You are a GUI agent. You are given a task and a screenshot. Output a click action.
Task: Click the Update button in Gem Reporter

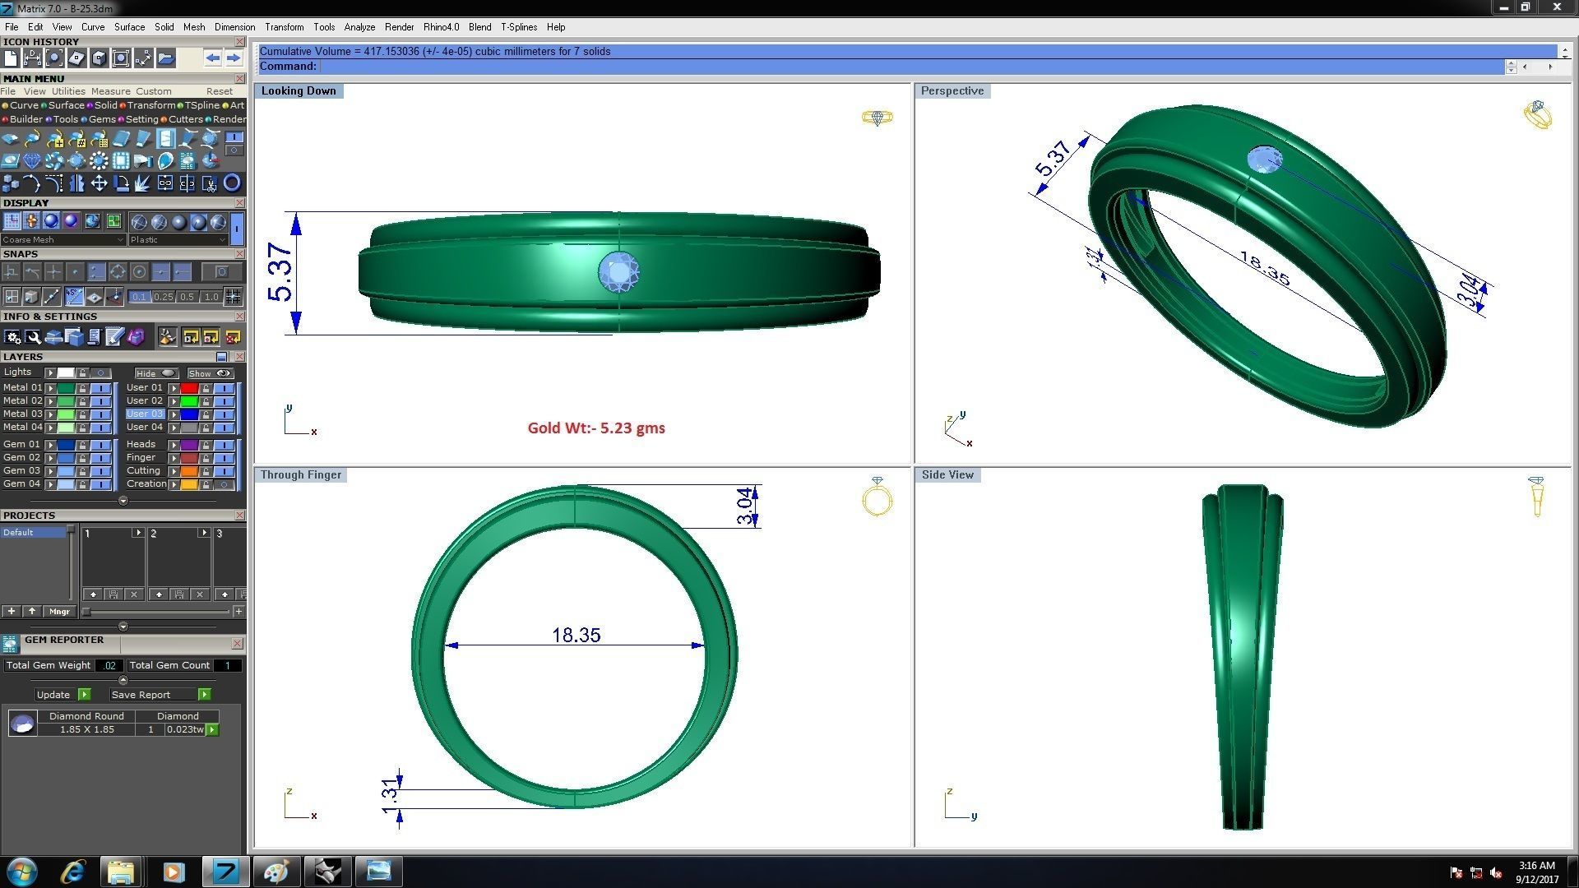coord(63,695)
